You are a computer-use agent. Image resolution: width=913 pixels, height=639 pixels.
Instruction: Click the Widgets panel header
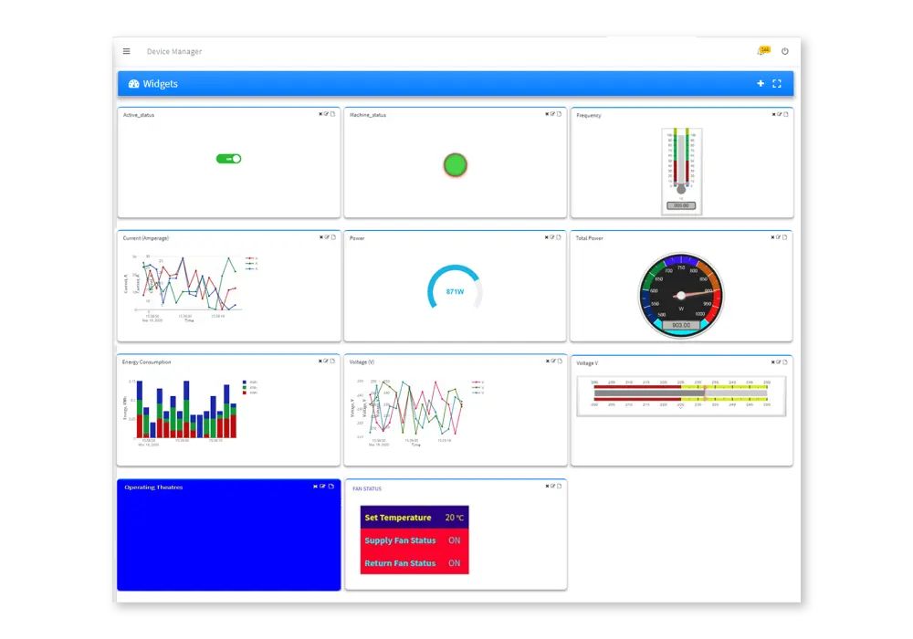161,83
